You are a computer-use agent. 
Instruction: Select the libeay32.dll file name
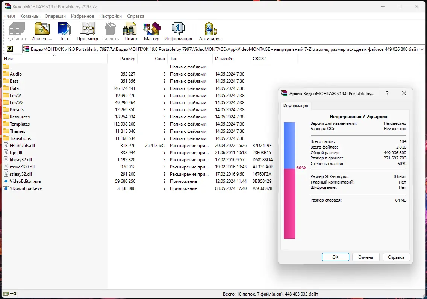21,160
